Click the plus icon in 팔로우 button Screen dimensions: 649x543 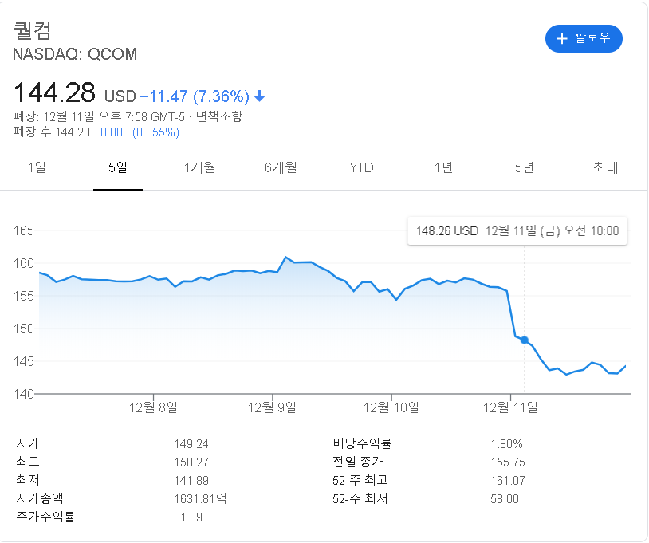point(561,39)
